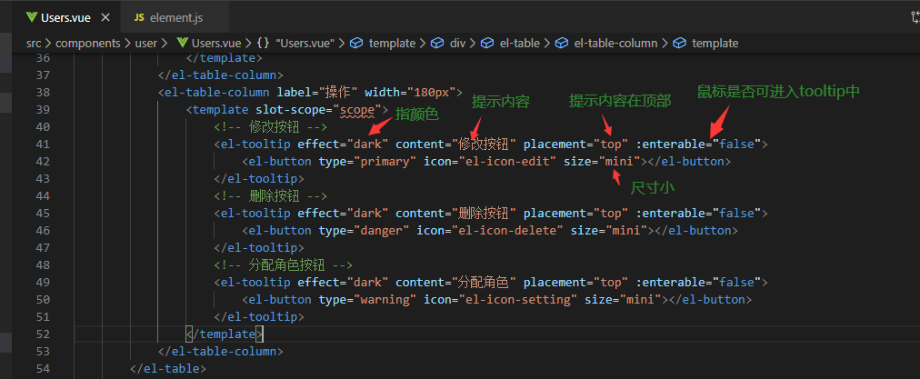The height and width of the screenshot is (379, 920).
Task: Click the Users.vue file breadcrumb
Action: [209, 43]
